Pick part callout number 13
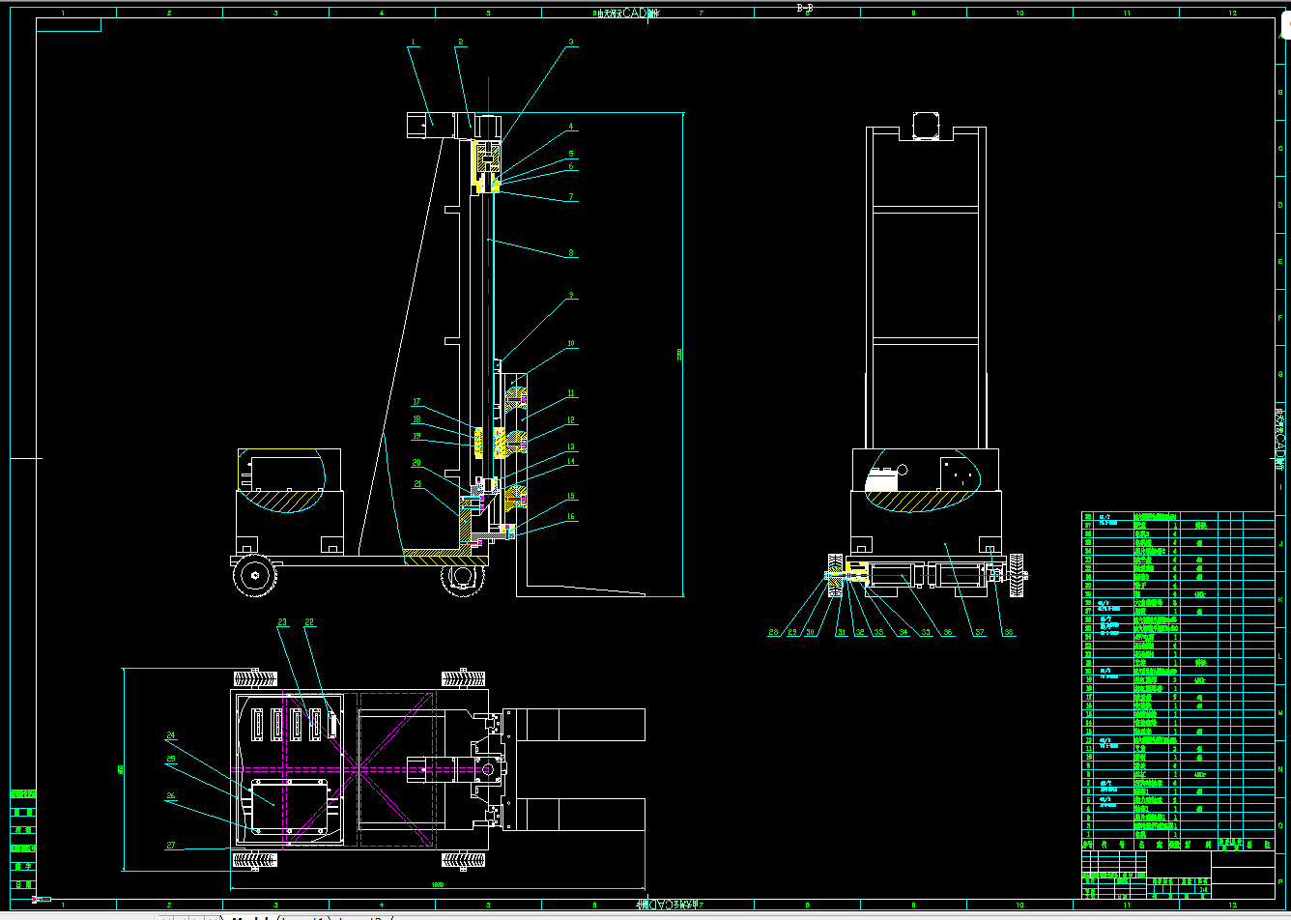The image size is (1291, 920). (571, 446)
